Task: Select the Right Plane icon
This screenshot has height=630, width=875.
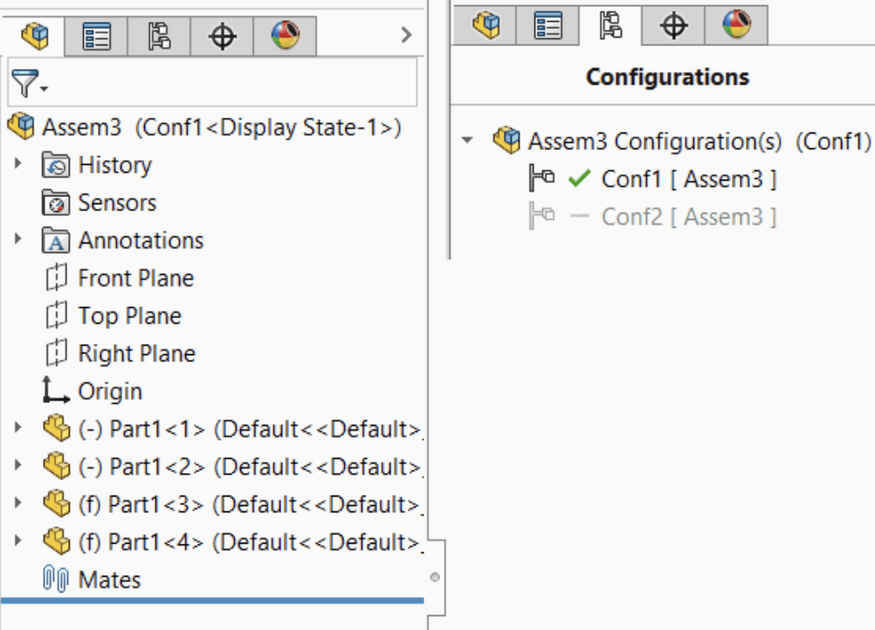Action: [x=56, y=353]
